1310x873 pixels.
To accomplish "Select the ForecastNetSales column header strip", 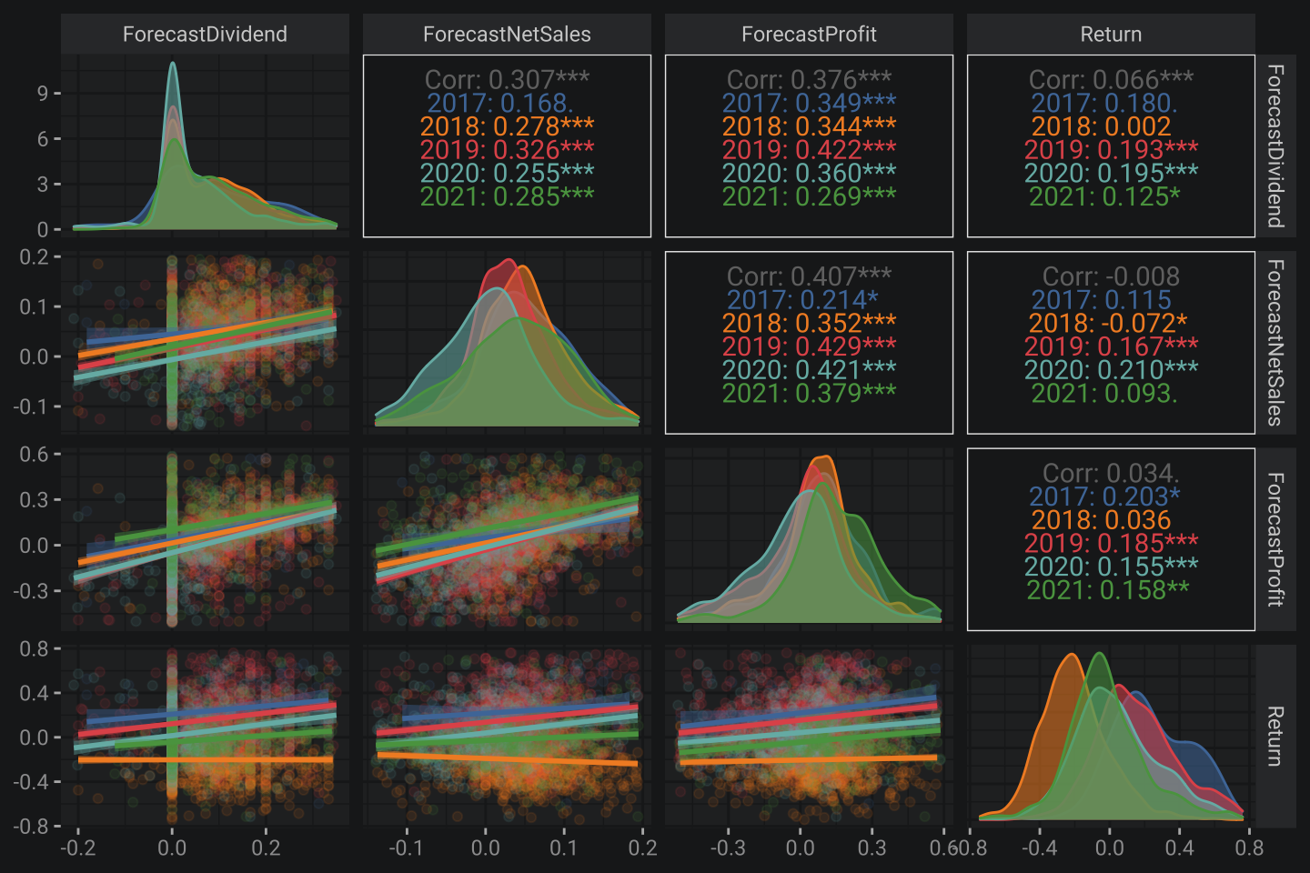I will [x=507, y=35].
